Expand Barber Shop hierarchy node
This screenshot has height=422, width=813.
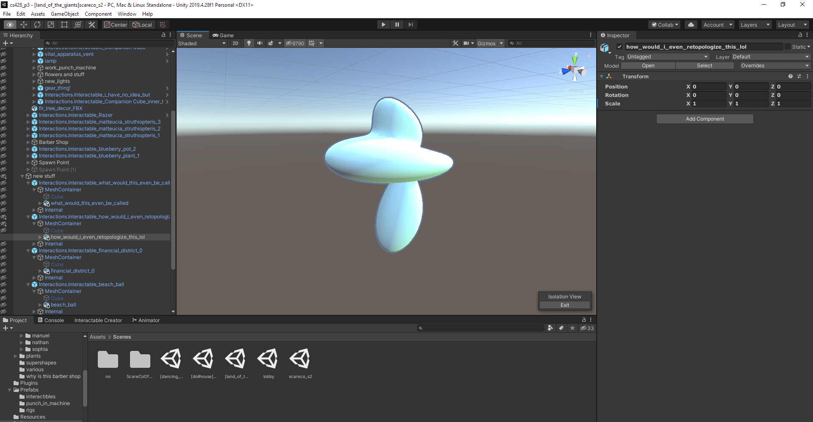click(28, 142)
